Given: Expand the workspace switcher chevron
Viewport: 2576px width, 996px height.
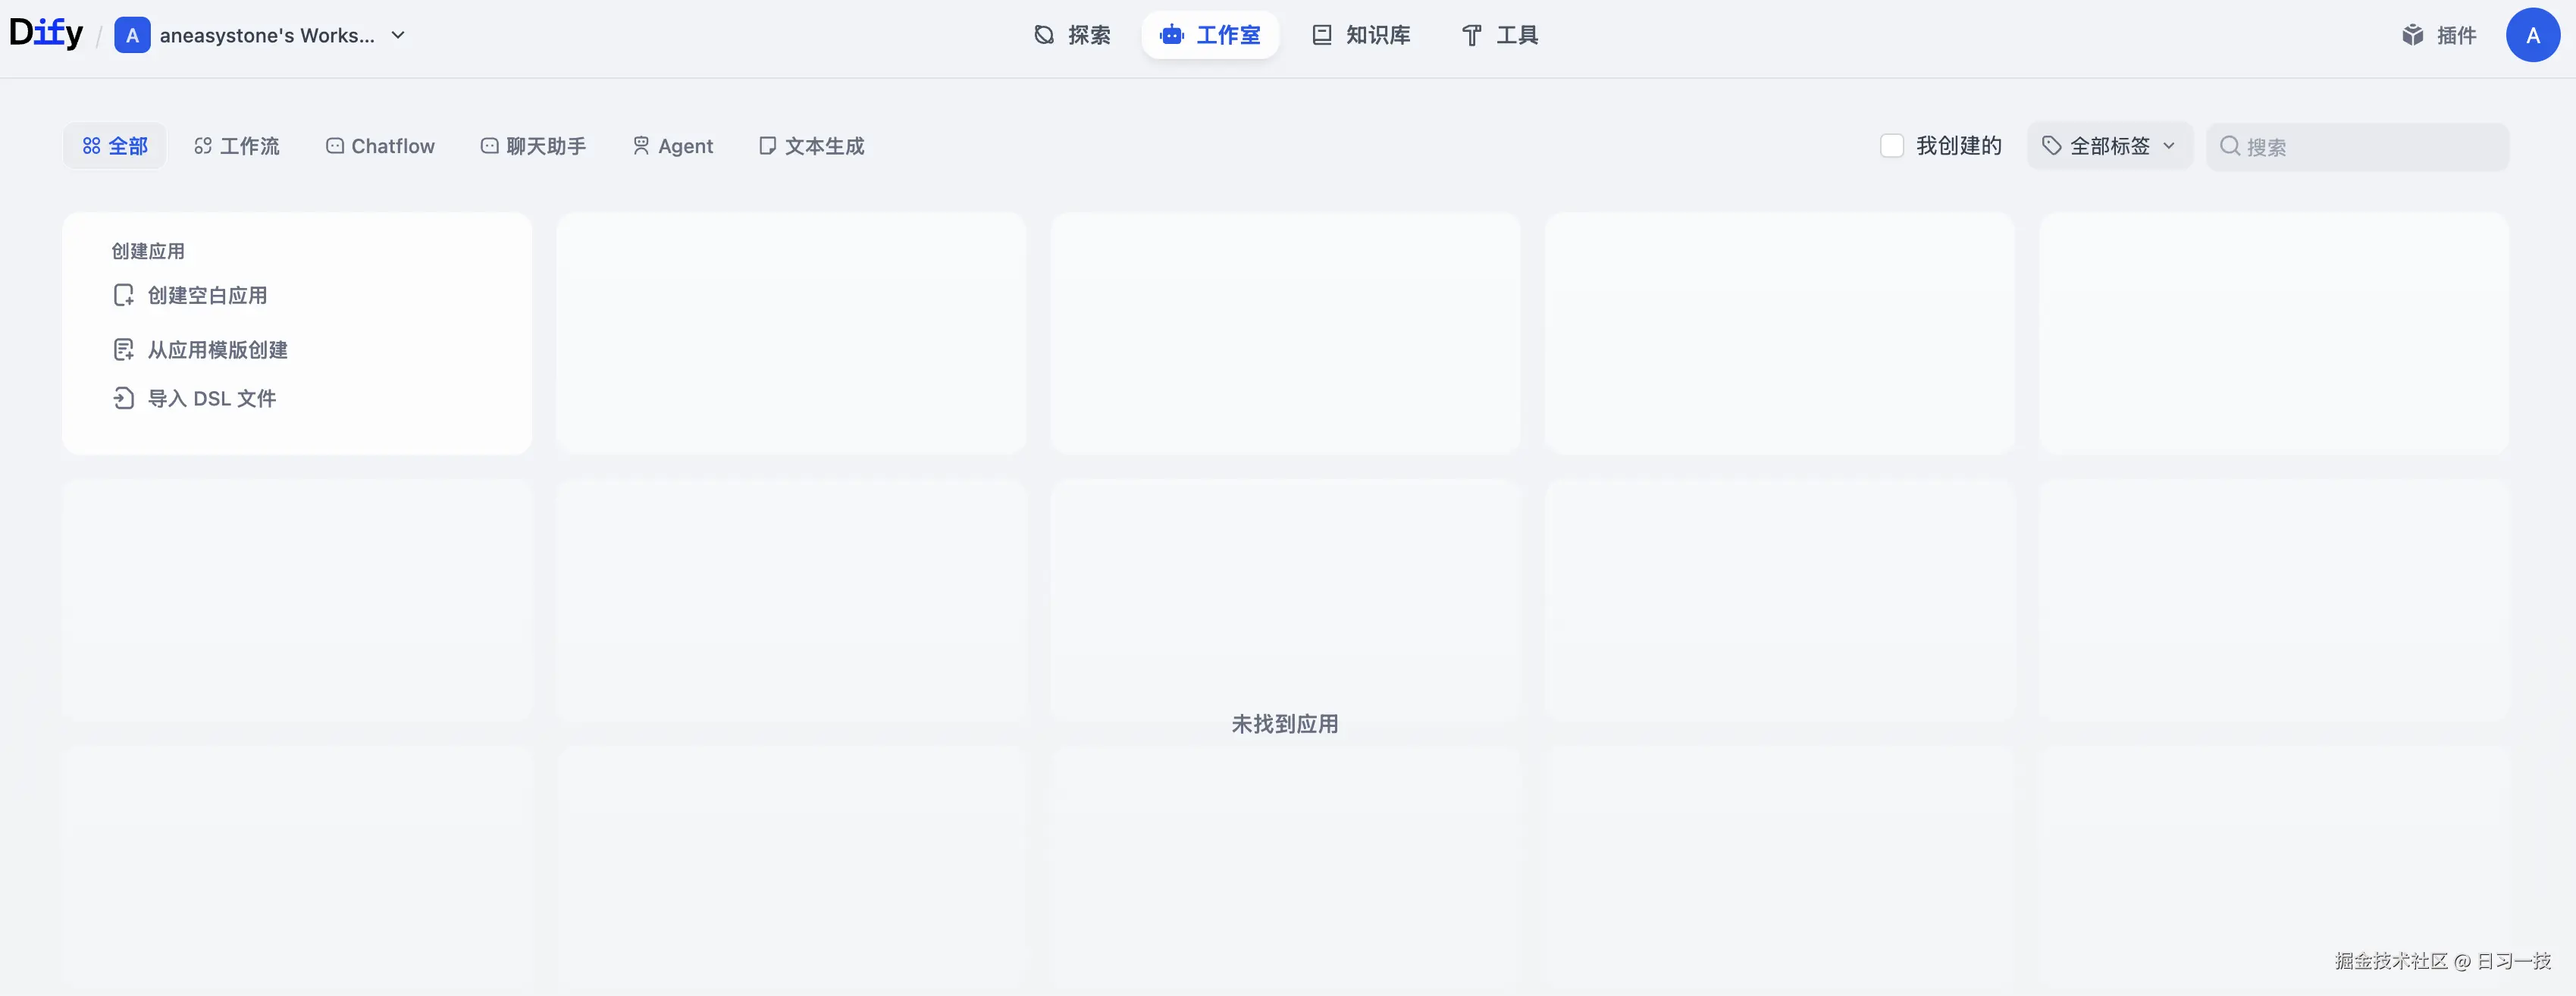Looking at the screenshot, I should point(398,35).
